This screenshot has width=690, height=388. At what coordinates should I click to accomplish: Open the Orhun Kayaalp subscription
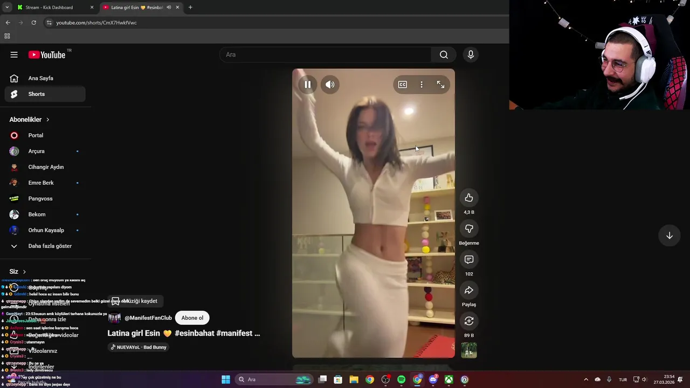[x=46, y=230]
